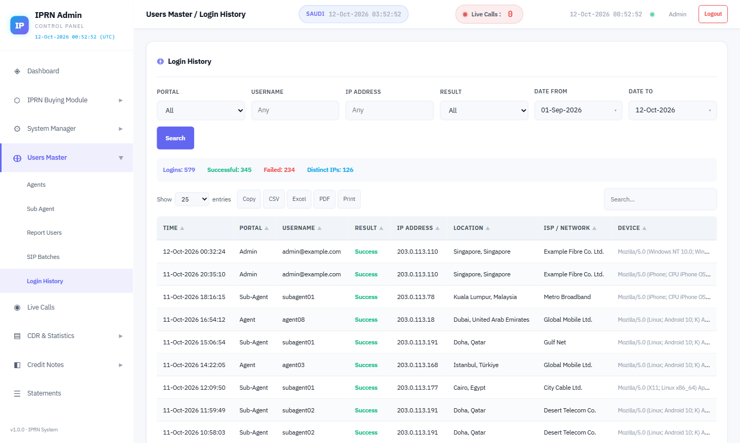This screenshot has height=443, width=740.
Task: Sort table by the TIME column arrow
Action: tap(182, 228)
